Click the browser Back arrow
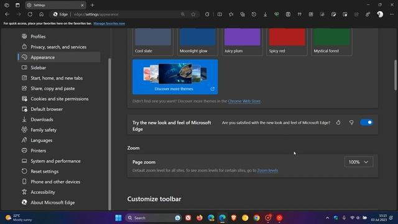This screenshot has width=398, height=224. [7, 14]
